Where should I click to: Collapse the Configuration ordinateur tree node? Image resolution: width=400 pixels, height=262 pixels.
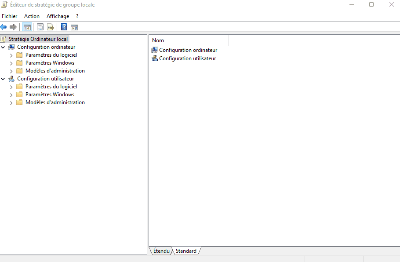(3, 47)
